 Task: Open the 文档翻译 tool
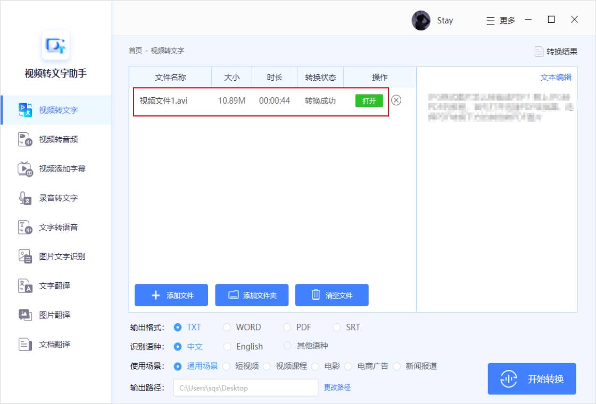[x=55, y=344]
